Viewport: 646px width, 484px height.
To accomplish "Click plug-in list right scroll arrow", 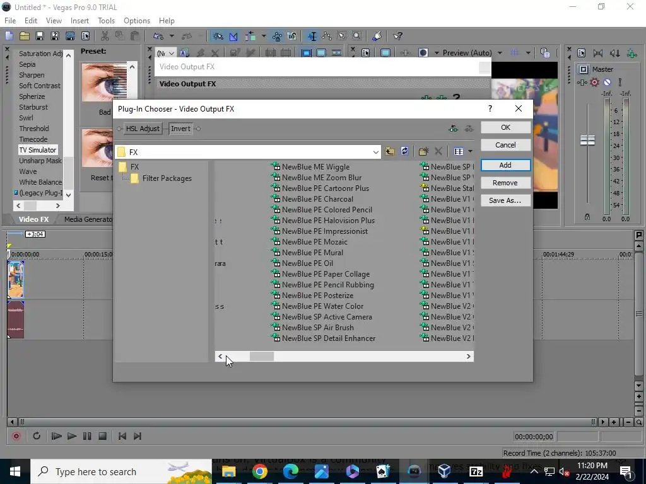I will click(x=469, y=357).
